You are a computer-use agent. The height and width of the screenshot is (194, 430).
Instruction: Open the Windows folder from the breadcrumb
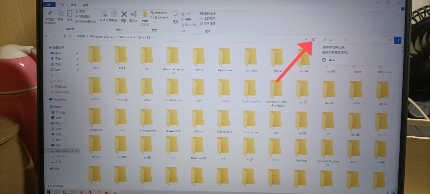click(125, 37)
